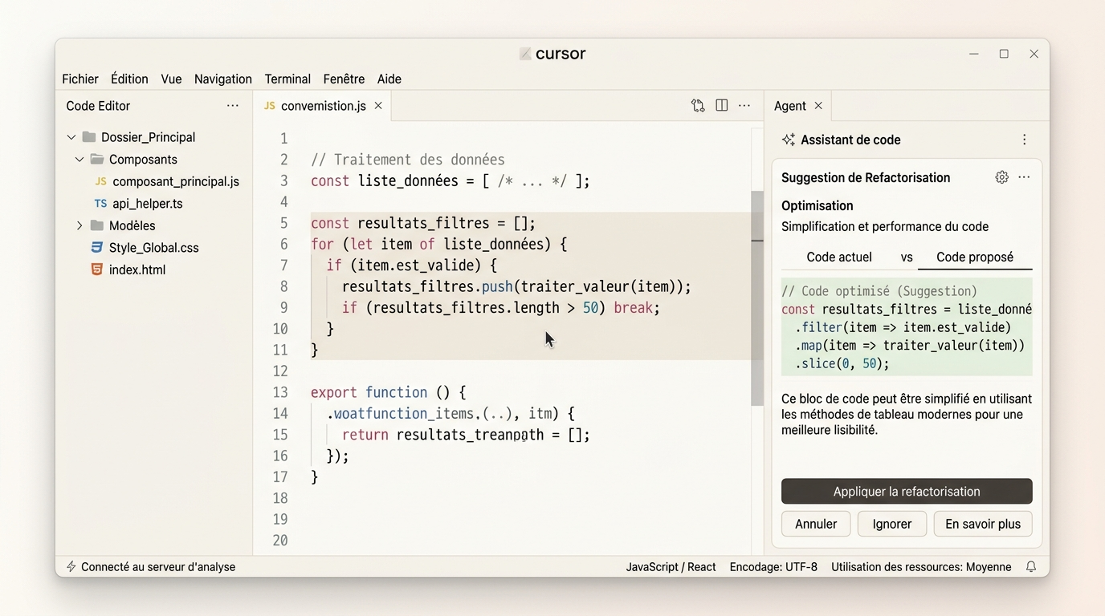Click the TS icon of api_helper.ts
This screenshot has height=616, width=1105.
[100, 204]
